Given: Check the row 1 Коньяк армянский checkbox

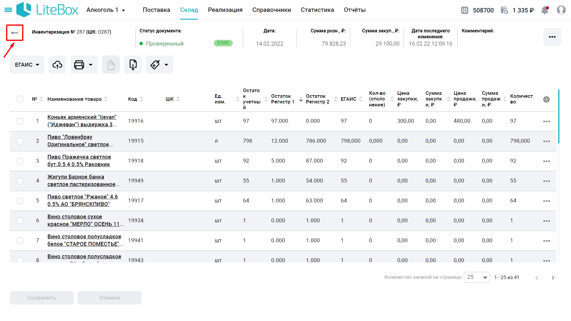Looking at the screenshot, I should [x=20, y=121].
